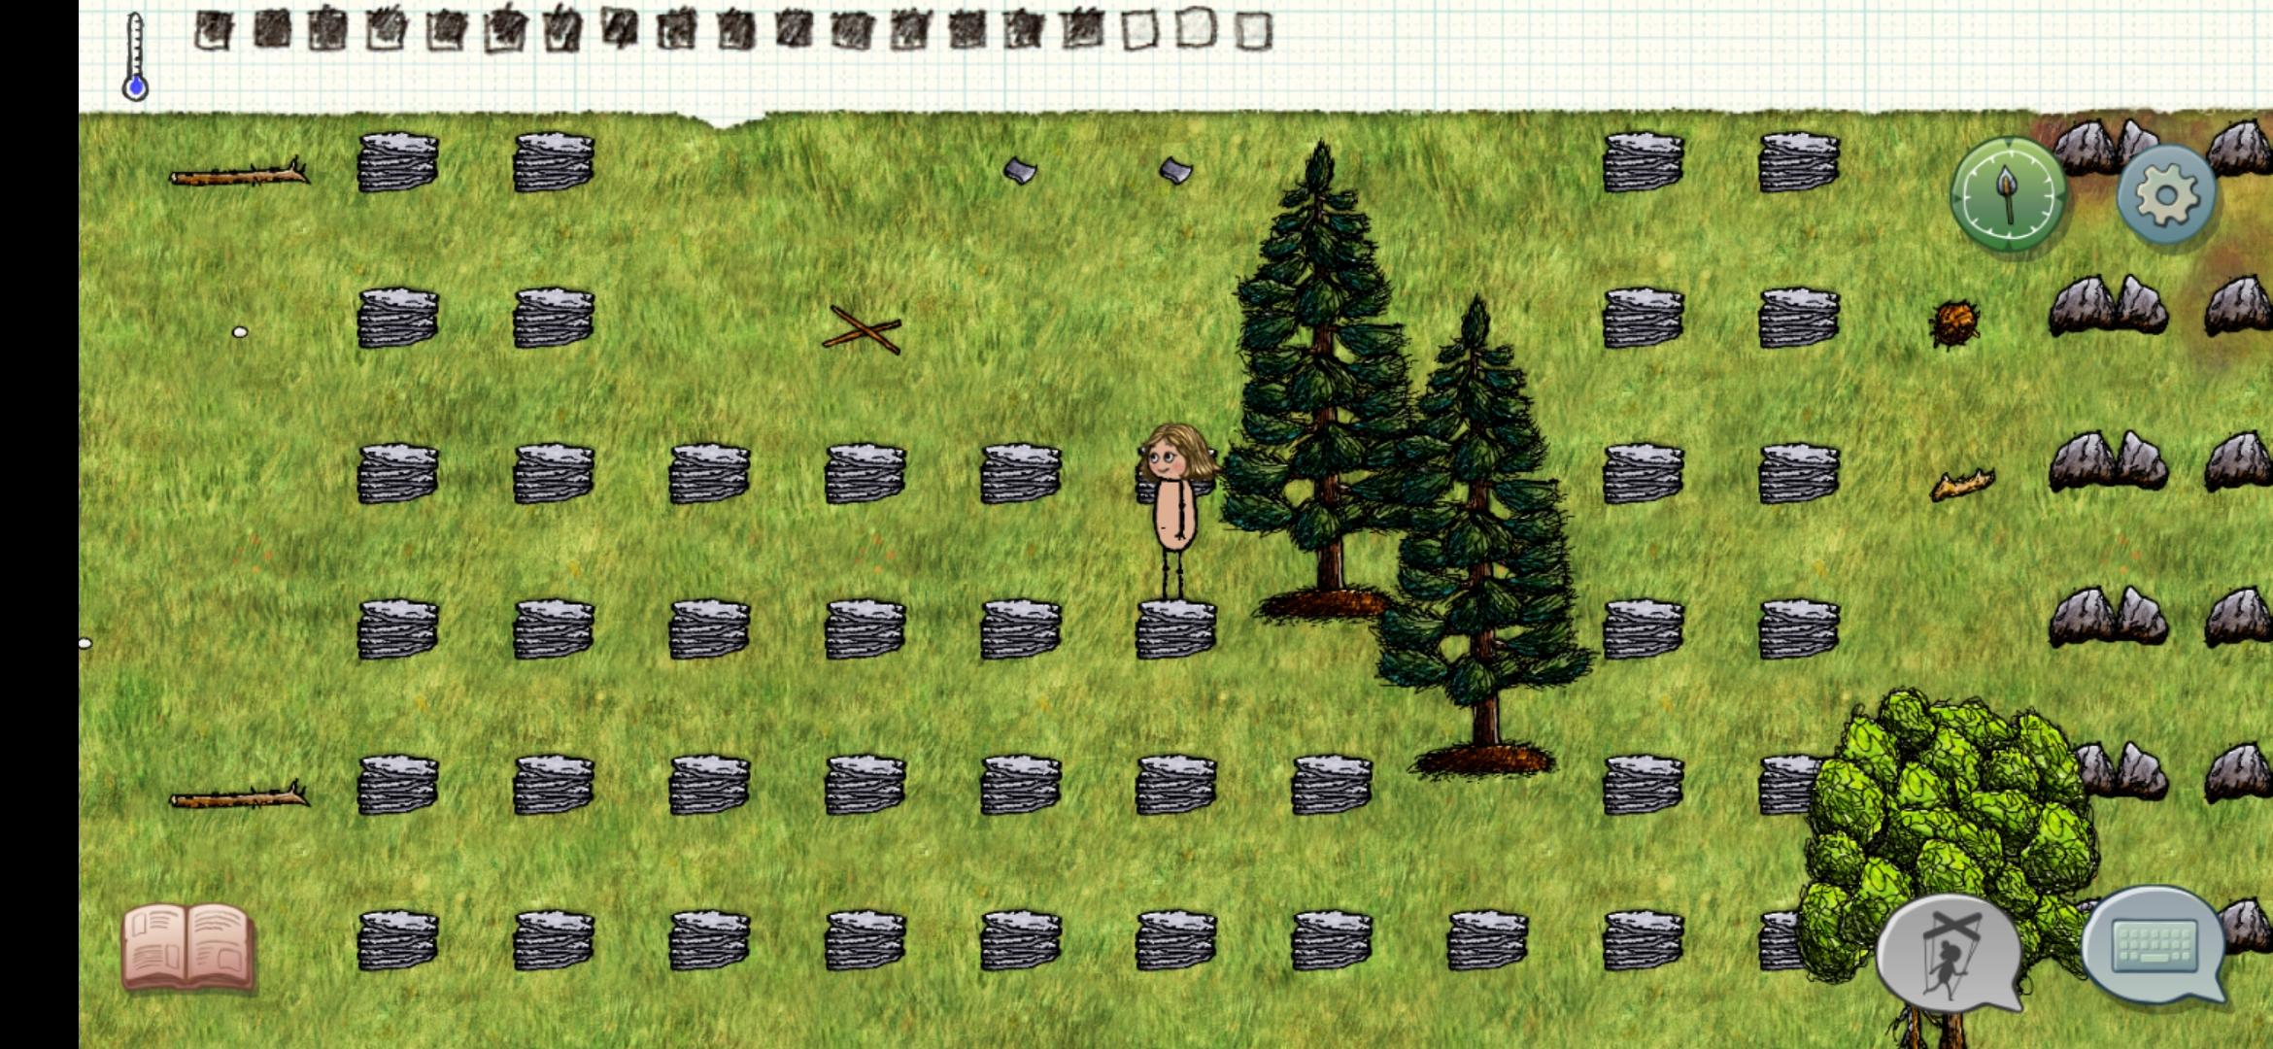The width and height of the screenshot is (2273, 1049).
Task: Click the first filled hunger box
Action: point(213,31)
